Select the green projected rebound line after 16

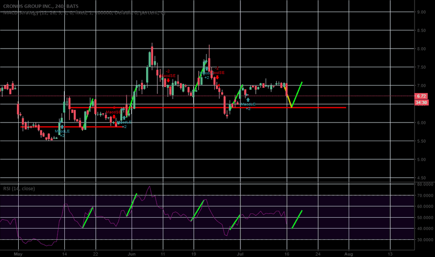[297, 95]
